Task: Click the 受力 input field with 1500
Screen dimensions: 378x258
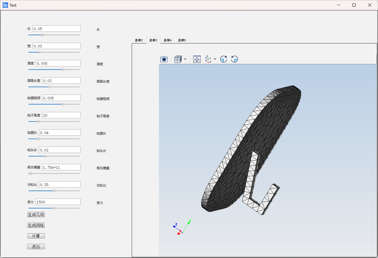Action: click(58, 202)
